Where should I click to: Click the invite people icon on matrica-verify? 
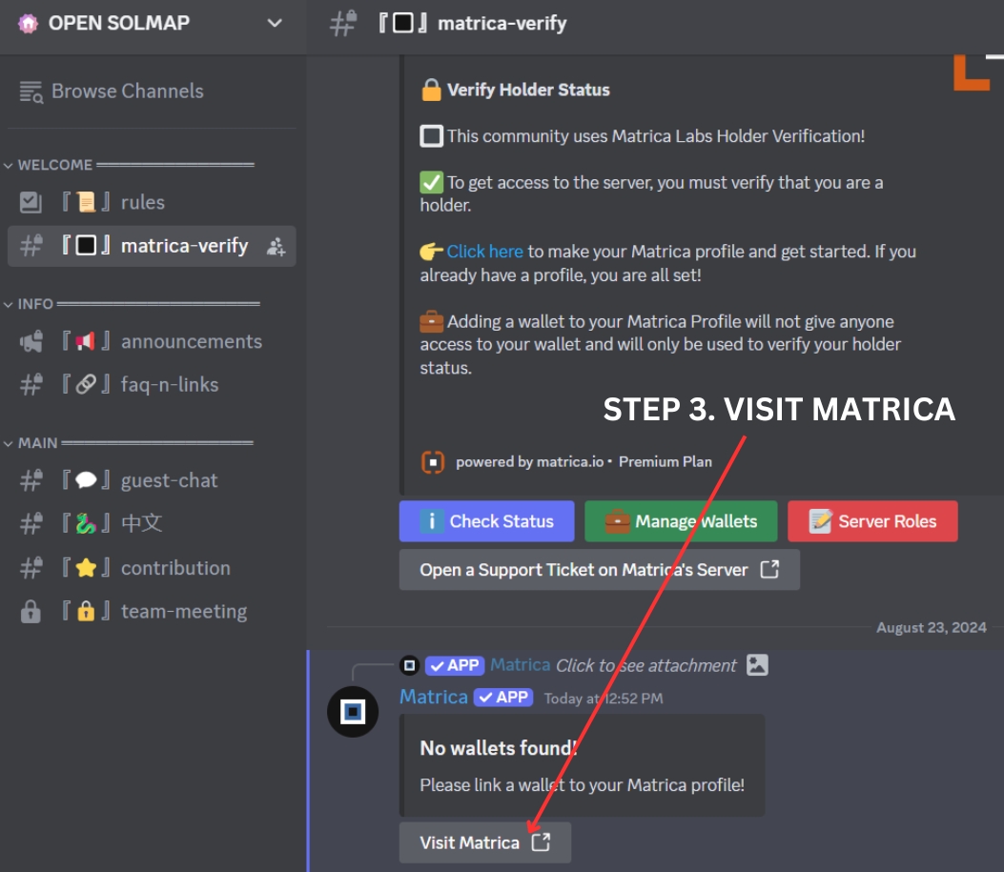point(277,247)
